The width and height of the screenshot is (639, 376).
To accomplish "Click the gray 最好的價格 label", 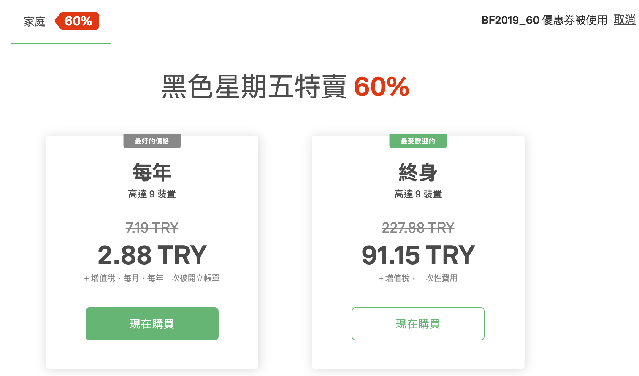I will coord(152,141).
